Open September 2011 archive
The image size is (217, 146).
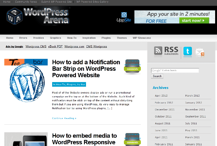(x=195, y=117)
